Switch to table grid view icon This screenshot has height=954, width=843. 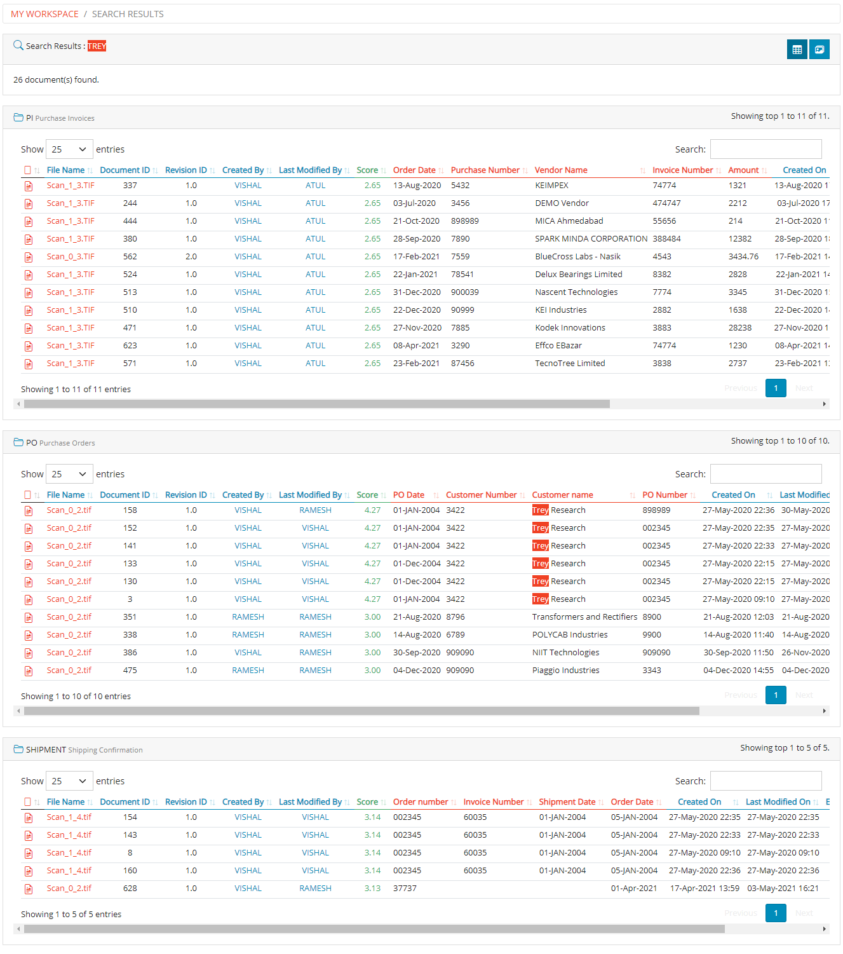pyautogui.click(x=797, y=50)
